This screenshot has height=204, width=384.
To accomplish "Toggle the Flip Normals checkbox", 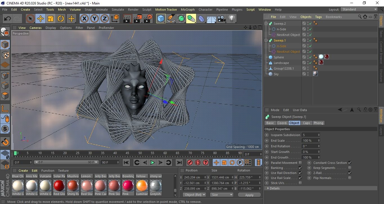I will (350, 178).
